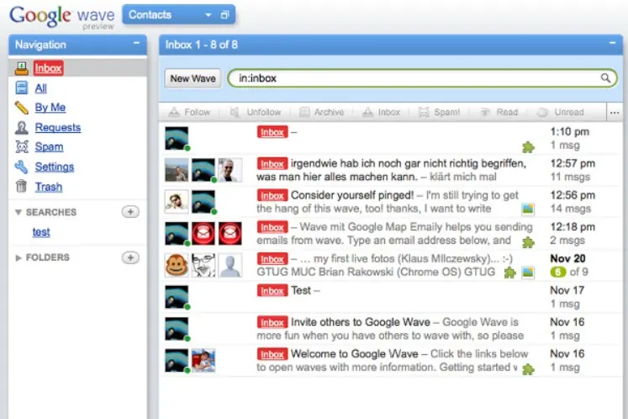This screenshot has width=628, height=419.
Task: Collapse the SEARCHES section
Action: pyautogui.click(x=18, y=212)
